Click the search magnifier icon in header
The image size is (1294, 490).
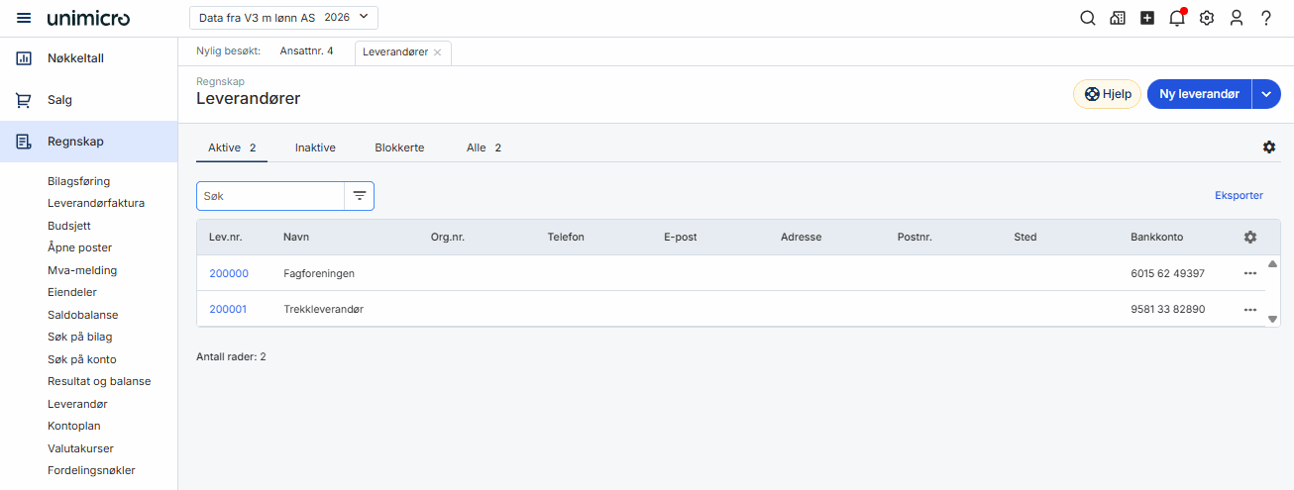point(1087,18)
